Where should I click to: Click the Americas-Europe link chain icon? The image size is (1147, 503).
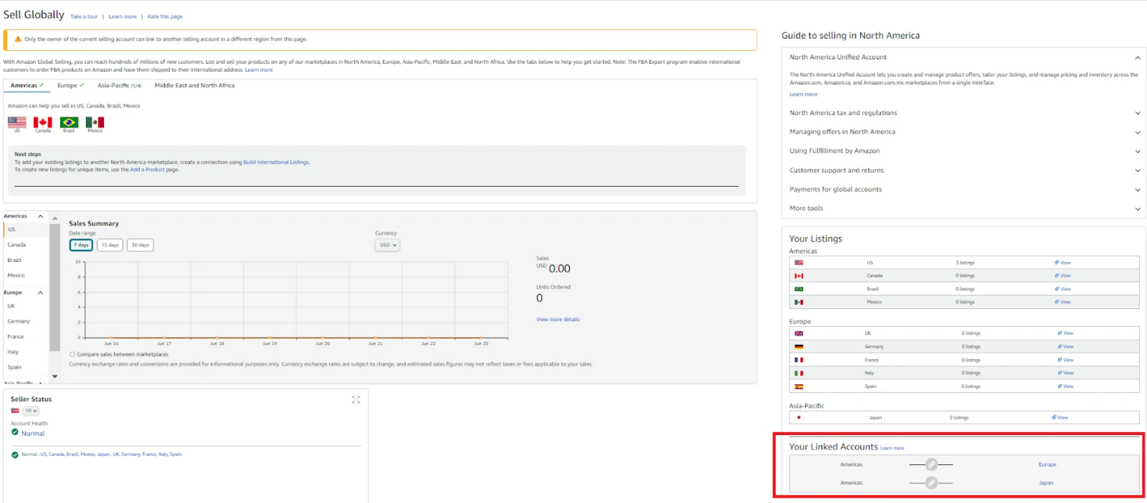point(931,464)
